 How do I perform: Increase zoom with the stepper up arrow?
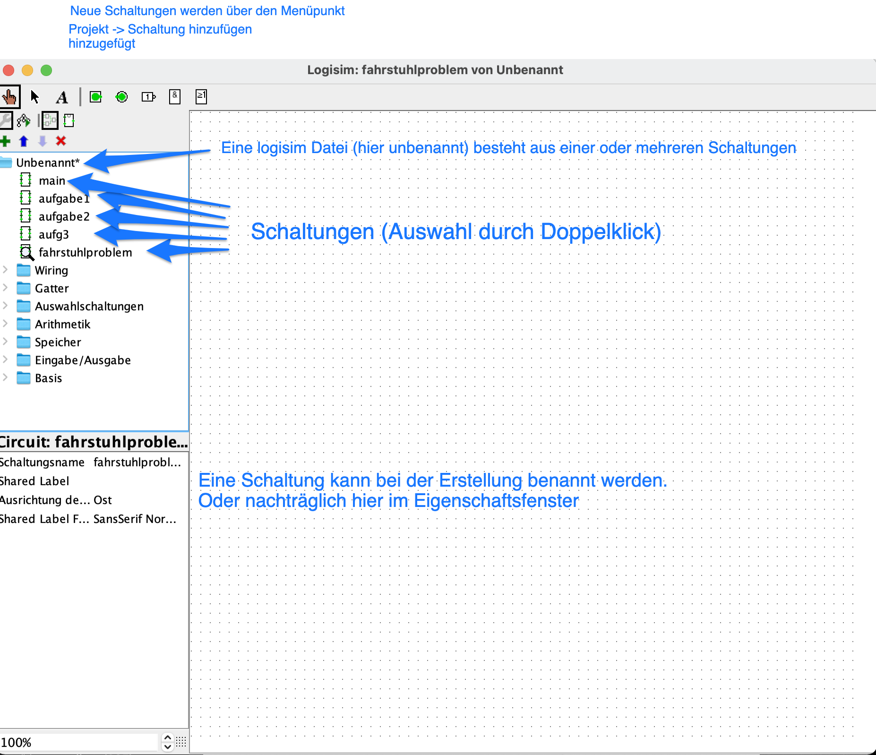point(167,738)
